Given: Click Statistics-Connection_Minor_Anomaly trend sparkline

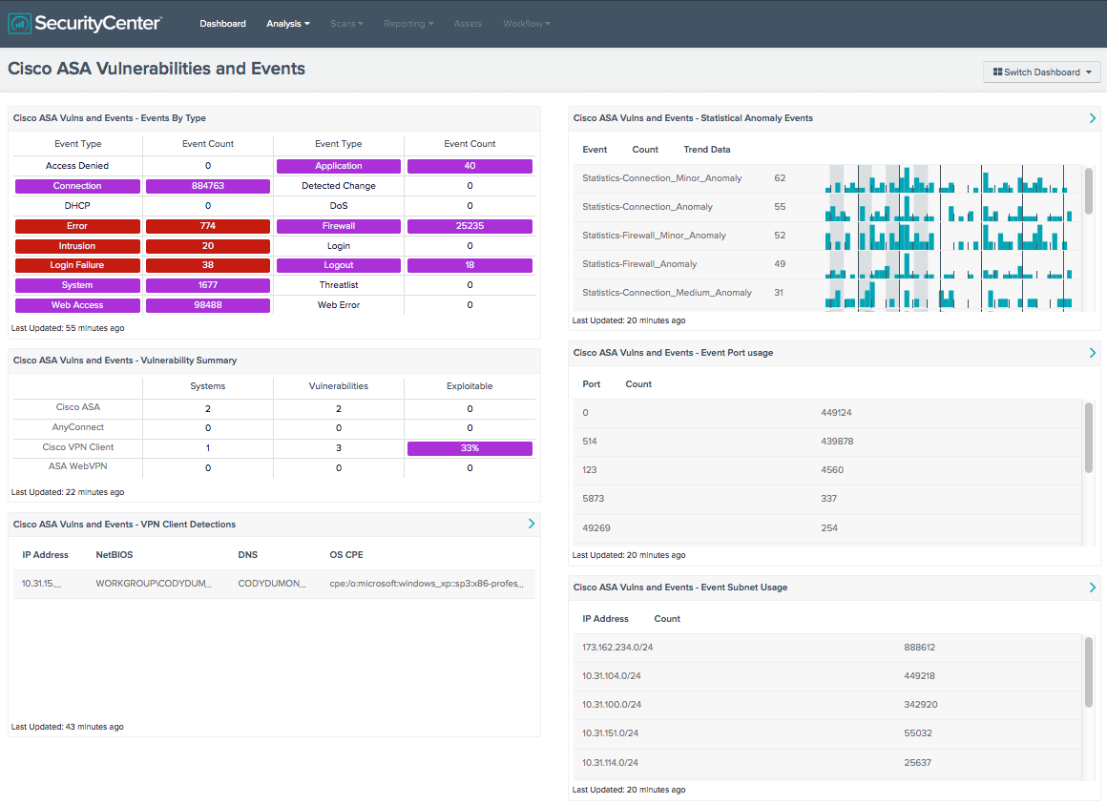Looking at the screenshot, I should click(950, 178).
